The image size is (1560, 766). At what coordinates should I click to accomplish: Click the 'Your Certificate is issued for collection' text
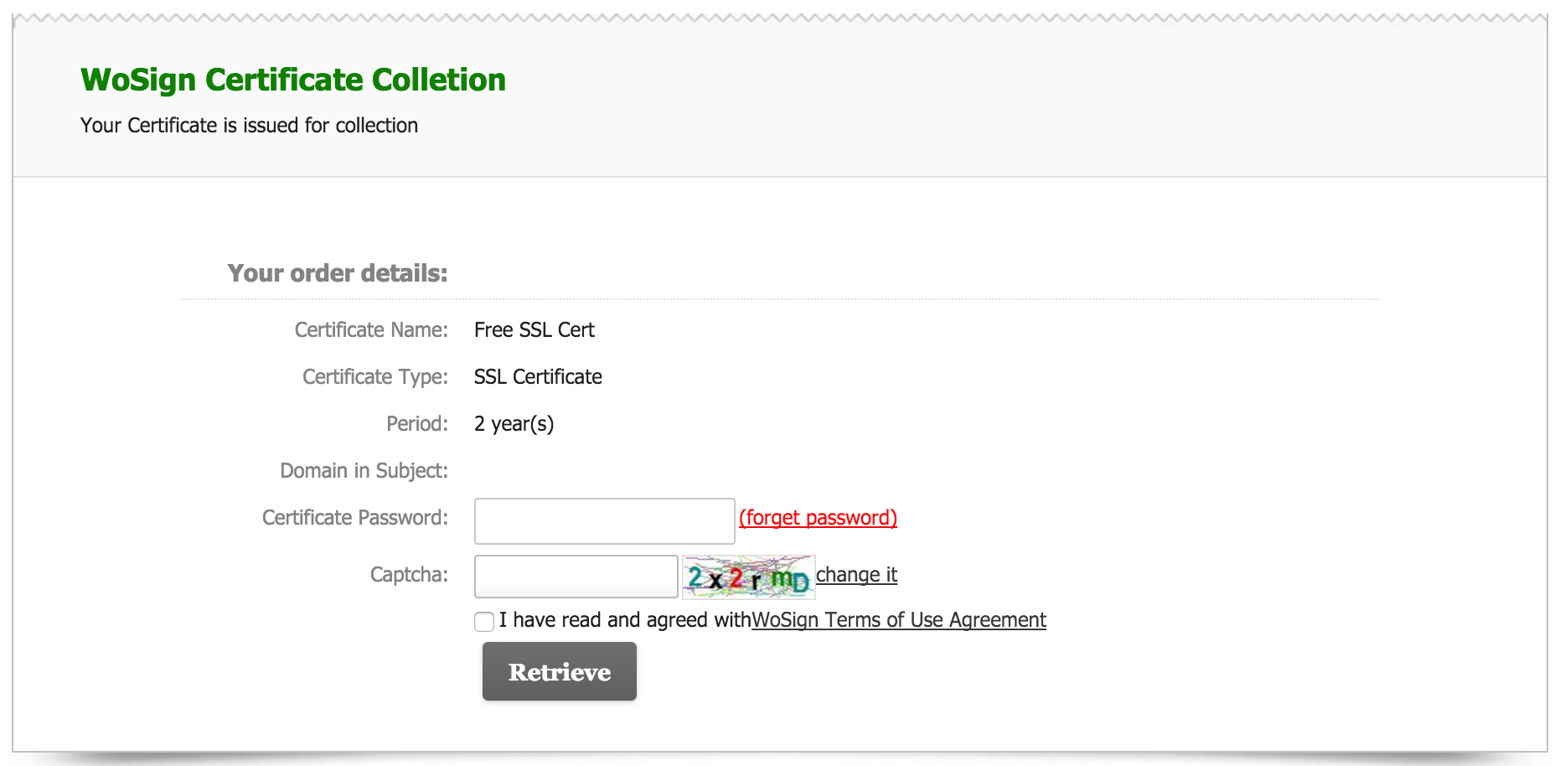coord(249,125)
